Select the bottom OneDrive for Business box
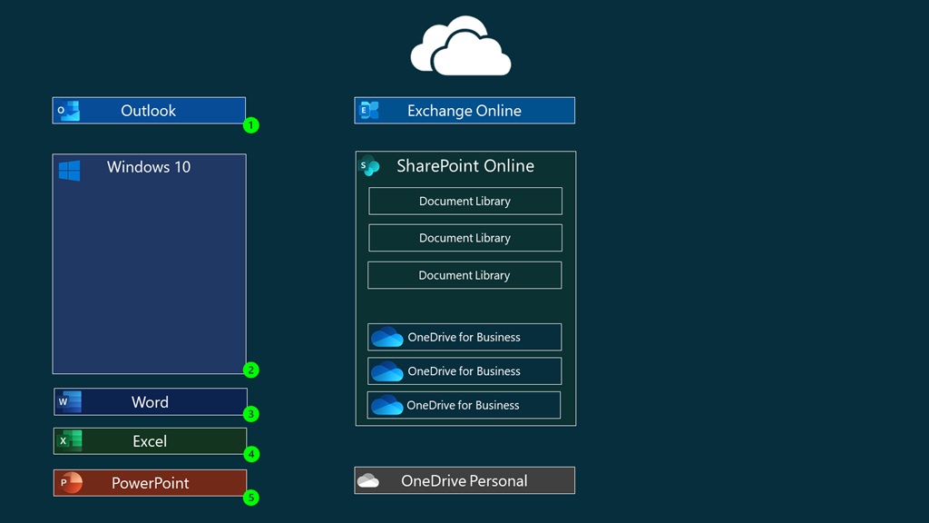929x523 pixels. [464, 405]
